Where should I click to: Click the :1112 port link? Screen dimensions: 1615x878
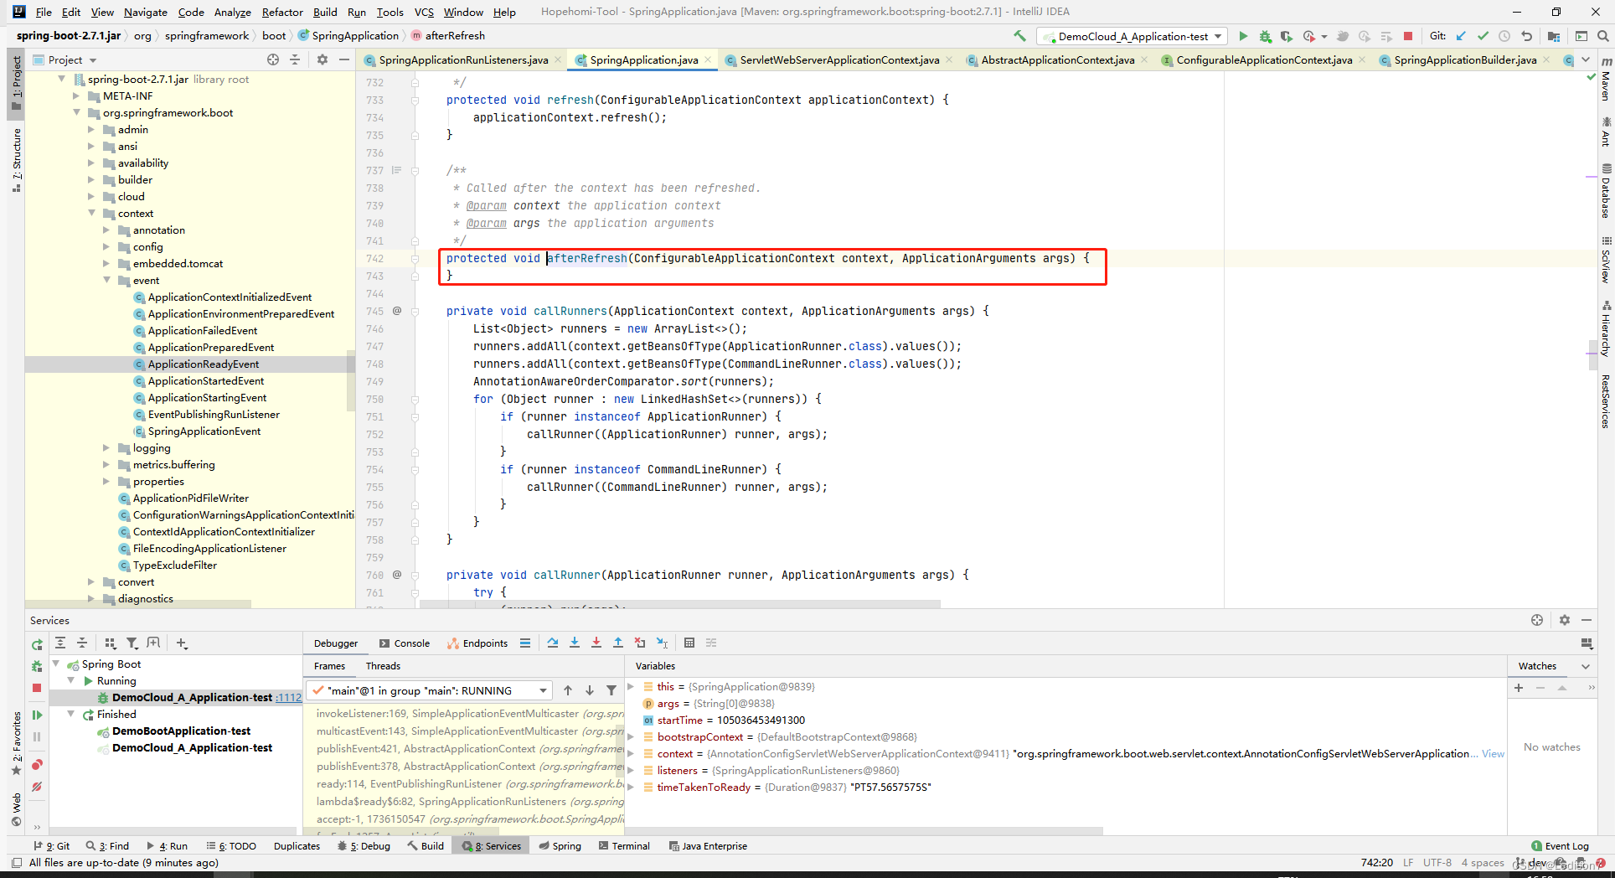(288, 697)
